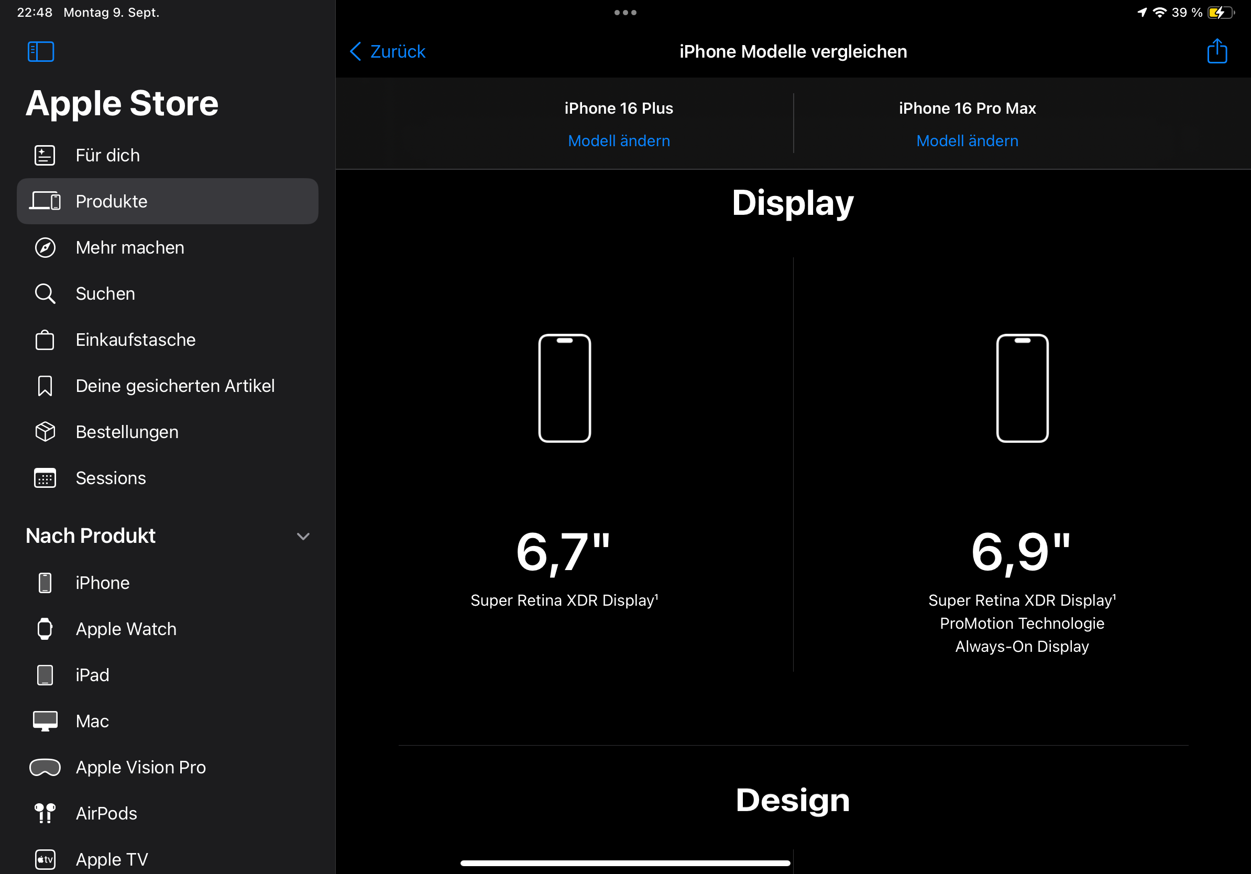
Task: Tap the share icon top right
Action: (x=1216, y=51)
